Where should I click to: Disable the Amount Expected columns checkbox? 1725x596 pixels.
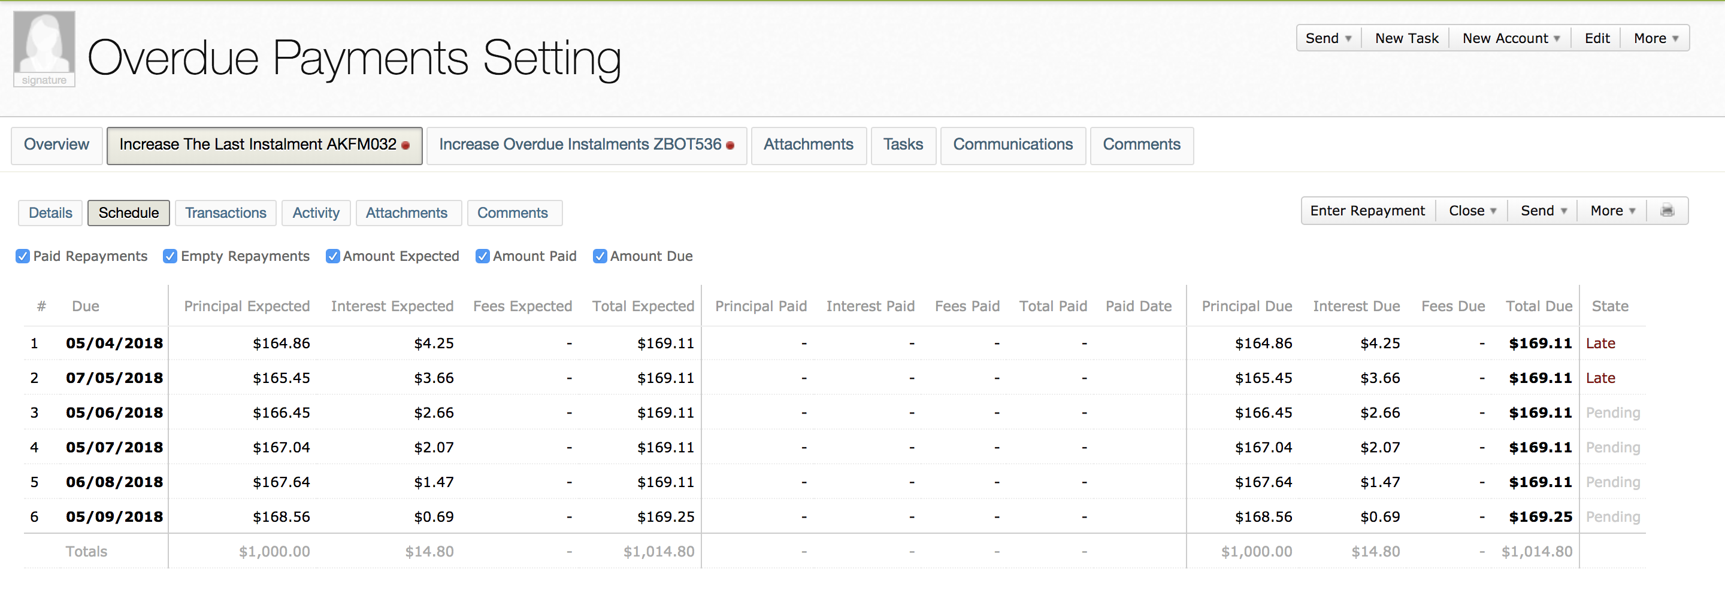tap(332, 256)
